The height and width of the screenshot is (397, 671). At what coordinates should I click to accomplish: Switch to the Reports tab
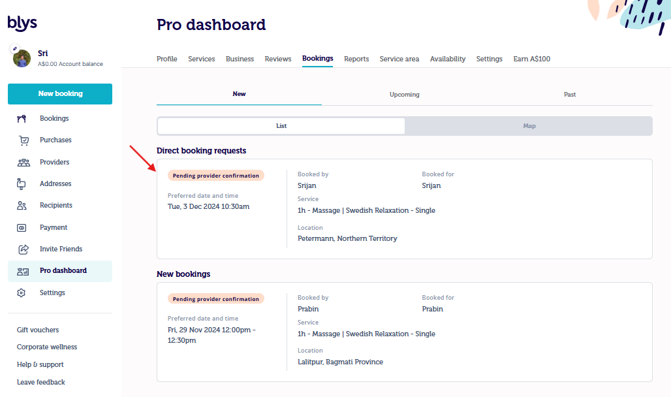[x=356, y=59]
